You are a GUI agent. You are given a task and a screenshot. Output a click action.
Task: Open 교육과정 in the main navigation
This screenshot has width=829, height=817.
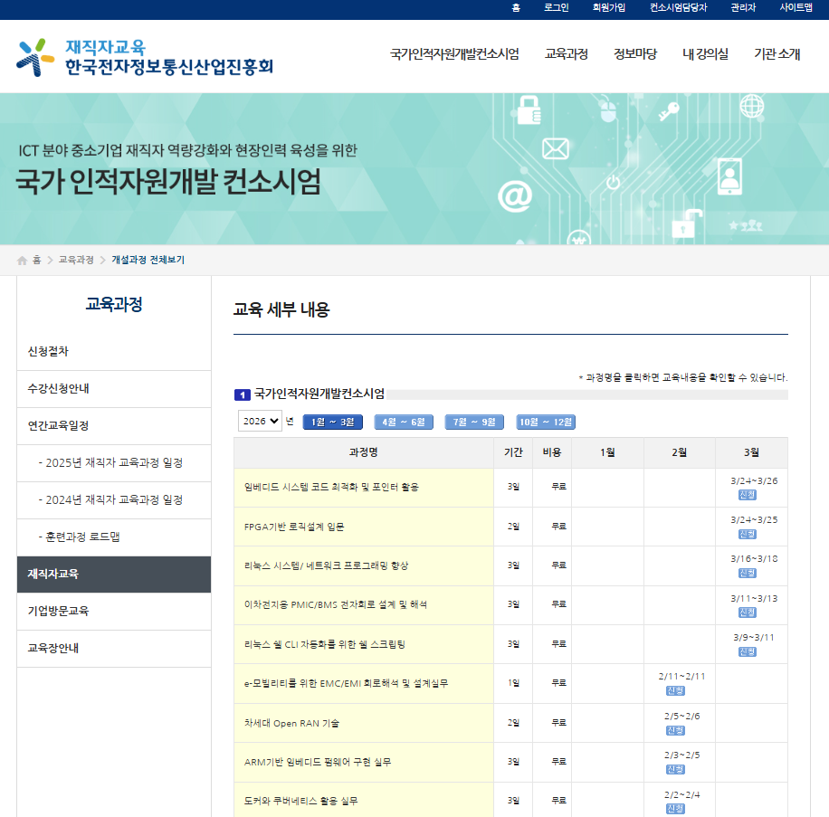coord(567,54)
